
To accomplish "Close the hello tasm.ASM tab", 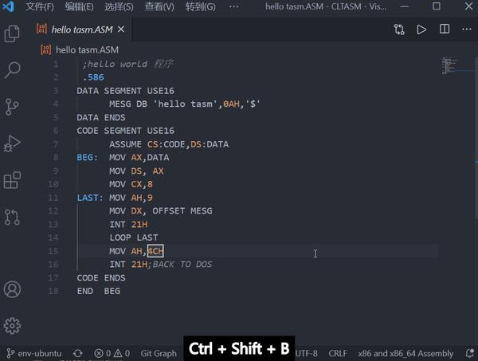I will (x=121, y=29).
